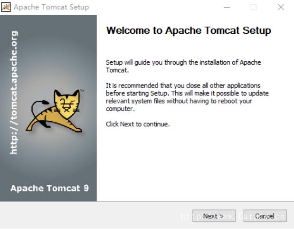The image size is (294, 229).
Task: Click the TM trademark mark beside the cat logo
Action: [x=82, y=91]
